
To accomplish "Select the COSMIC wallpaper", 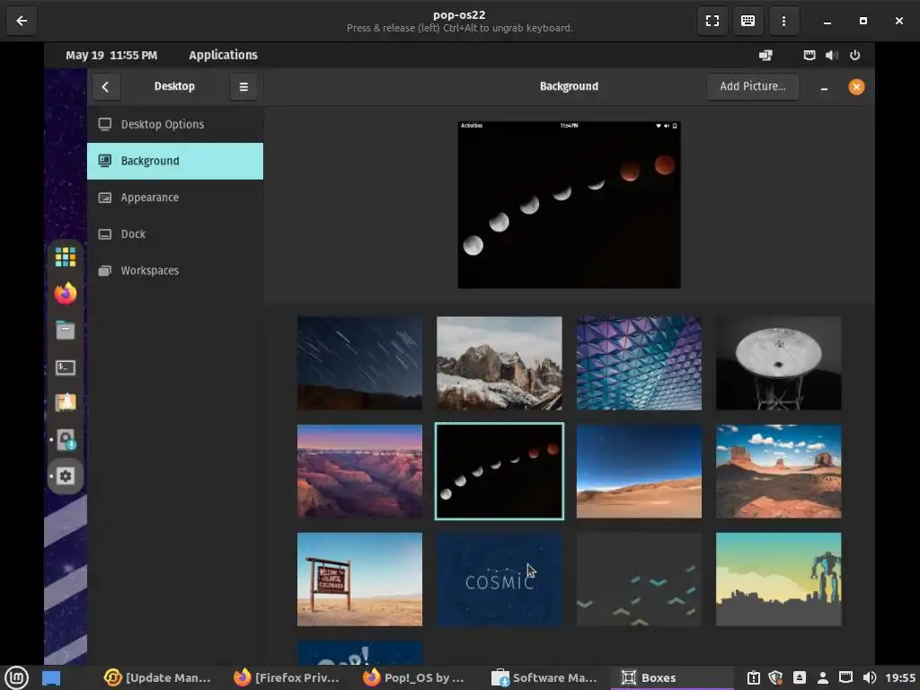I will [x=500, y=579].
